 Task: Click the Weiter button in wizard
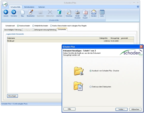click(x=122, y=109)
